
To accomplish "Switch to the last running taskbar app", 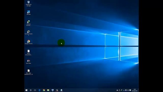I will pos(61,90).
